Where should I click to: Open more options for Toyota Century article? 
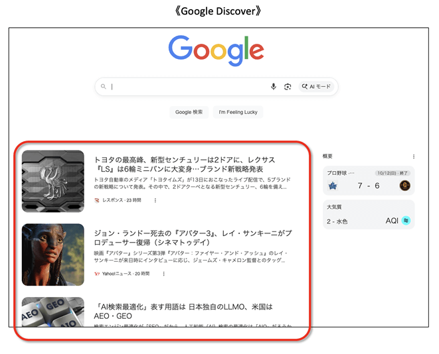[155, 200]
